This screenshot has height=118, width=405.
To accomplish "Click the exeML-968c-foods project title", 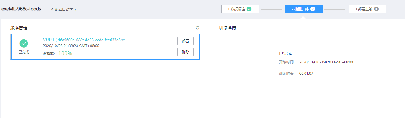I will 21,9.
